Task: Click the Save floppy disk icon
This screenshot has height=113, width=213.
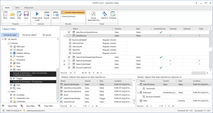Action: point(26,14)
